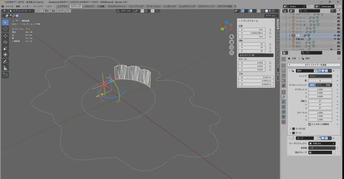344x179 pixels.
Task: Select the 終端 offset method button
Action: [328, 85]
